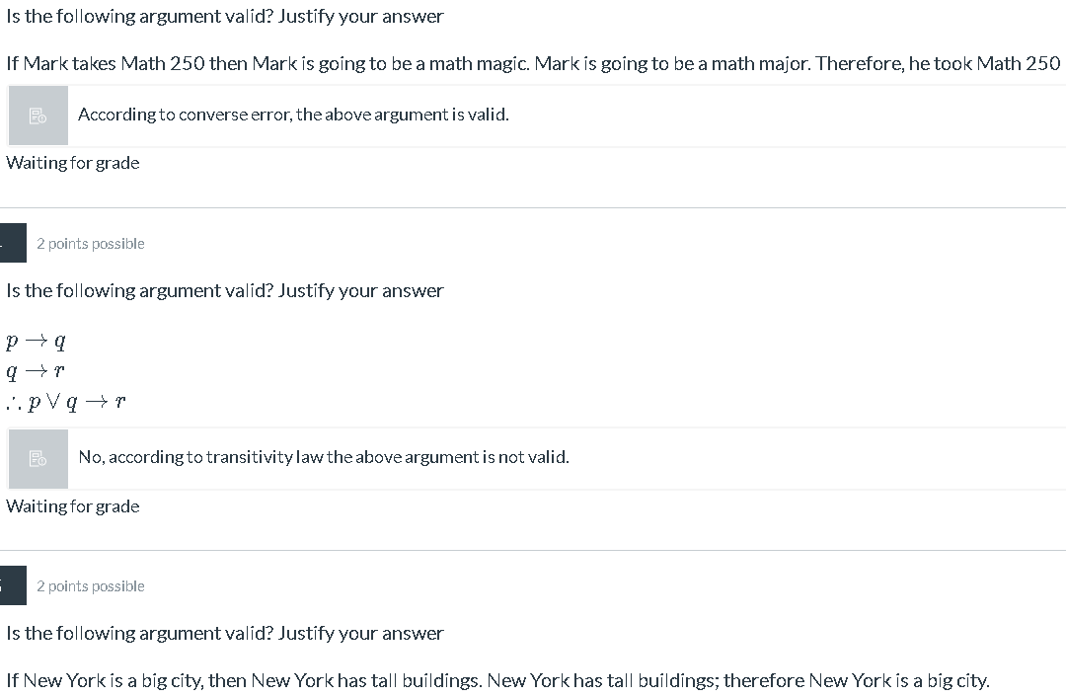Click the New York big city question text
The image size is (1066, 697).
click(497, 680)
